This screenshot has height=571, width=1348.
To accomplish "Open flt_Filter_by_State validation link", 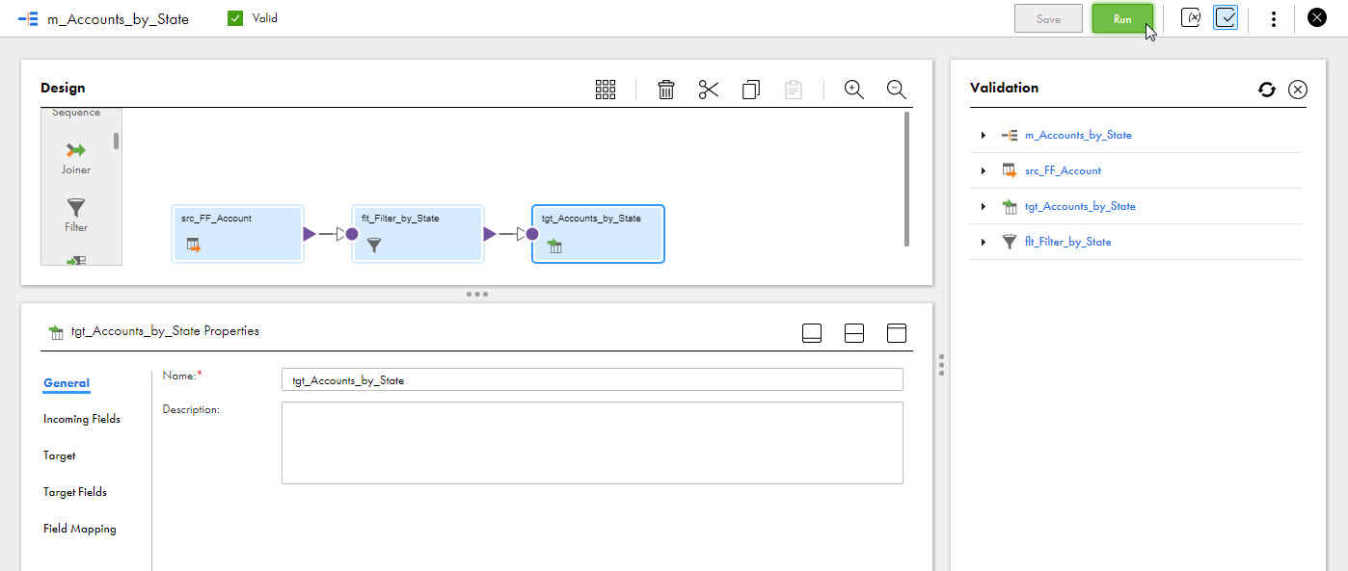I will [1067, 242].
